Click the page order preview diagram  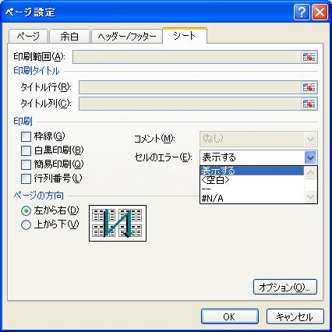coord(118,223)
